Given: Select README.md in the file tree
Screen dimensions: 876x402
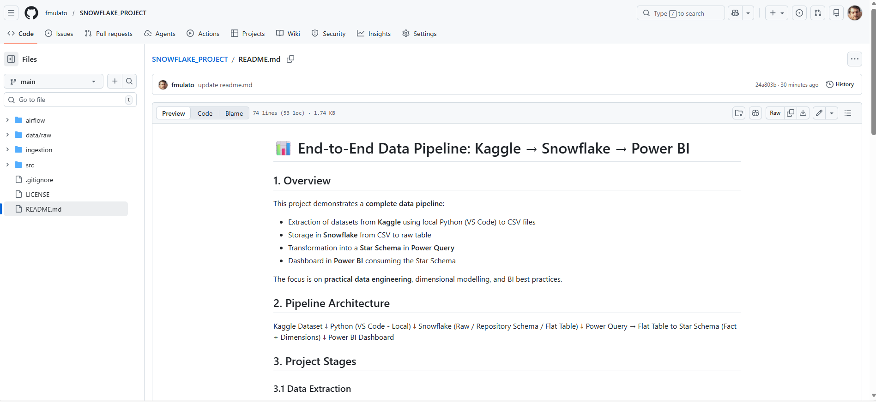Looking at the screenshot, I should click(66, 209).
